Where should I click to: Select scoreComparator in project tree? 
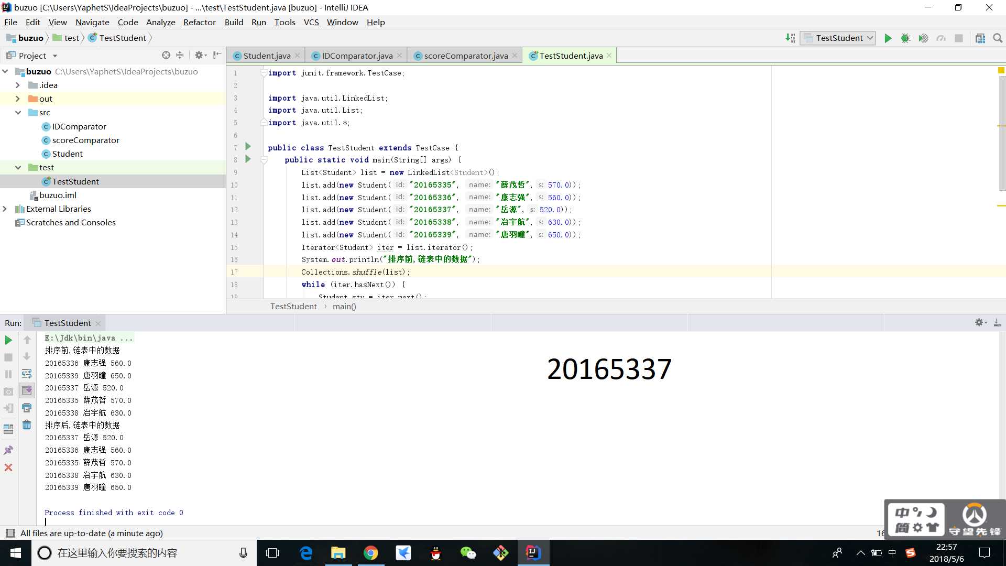pos(85,140)
